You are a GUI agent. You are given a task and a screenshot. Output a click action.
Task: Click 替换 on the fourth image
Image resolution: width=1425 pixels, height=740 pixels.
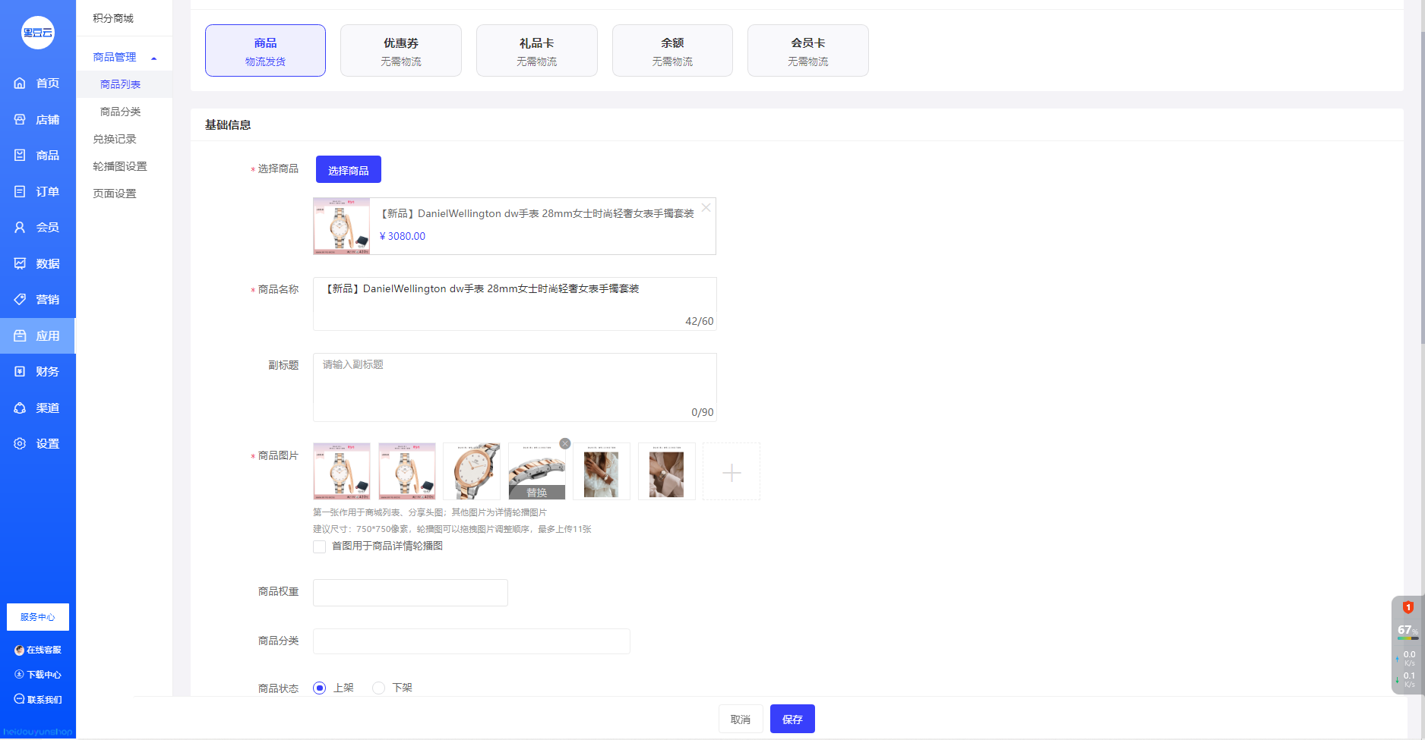click(x=537, y=493)
